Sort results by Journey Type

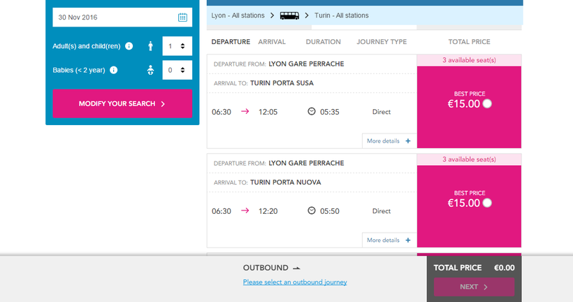(382, 42)
